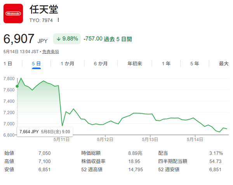Image resolution: width=233 pixels, height=185 pixels.
Task: Click the TYO: 7974 ticker text
Action: click(41, 20)
